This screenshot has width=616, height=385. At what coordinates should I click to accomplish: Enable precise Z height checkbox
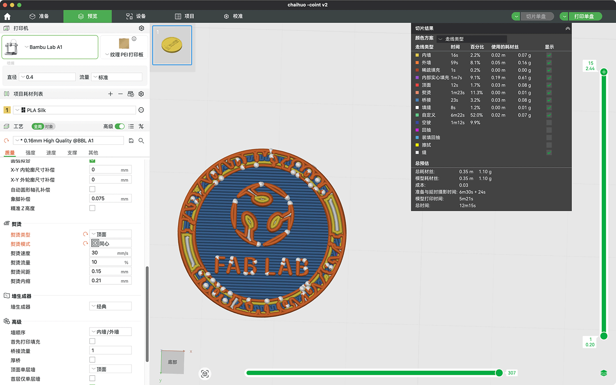pos(92,208)
